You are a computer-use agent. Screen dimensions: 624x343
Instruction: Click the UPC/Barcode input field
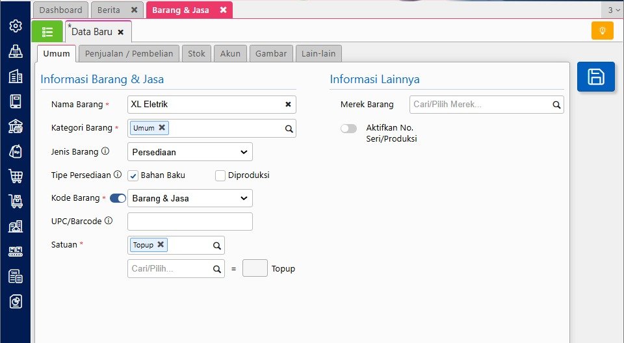click(190, 222)
